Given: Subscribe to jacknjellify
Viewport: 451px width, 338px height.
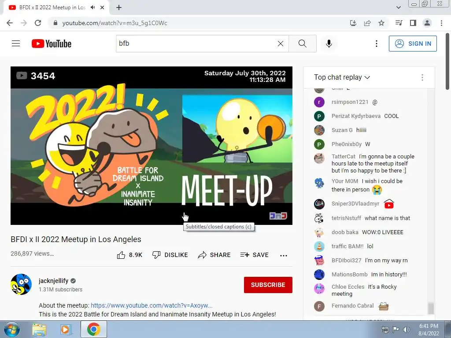Looking at the screenshot, I should [x=268, y=285].
